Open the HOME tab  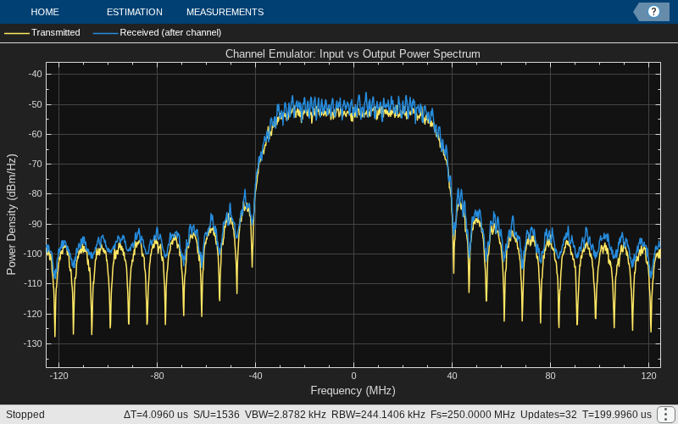tap(45, 12)
